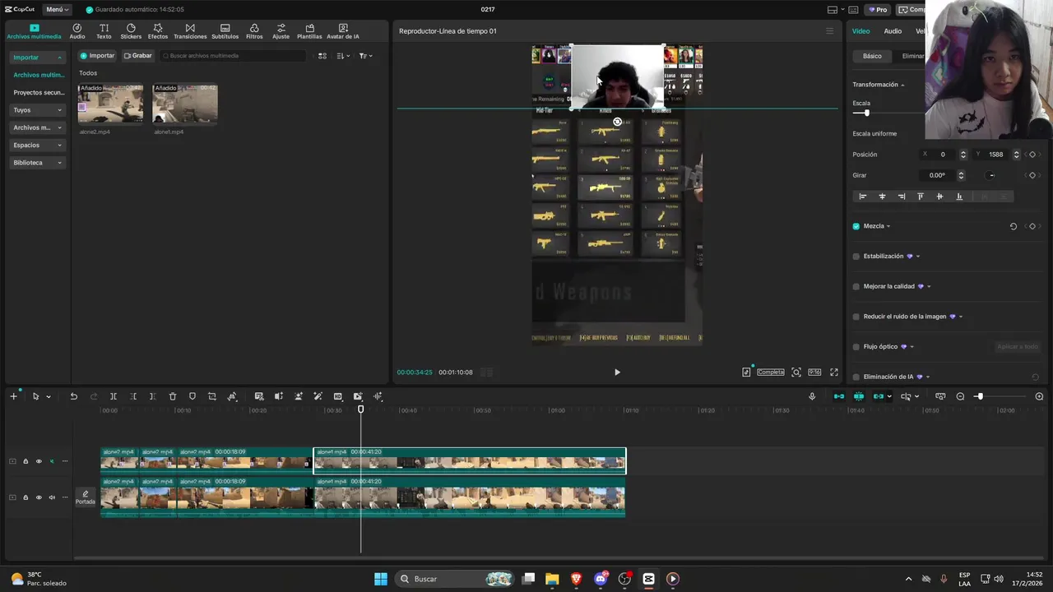Open the Transiciones panel
Screen dimensions: 1053x592
click(x=190, y=31)
